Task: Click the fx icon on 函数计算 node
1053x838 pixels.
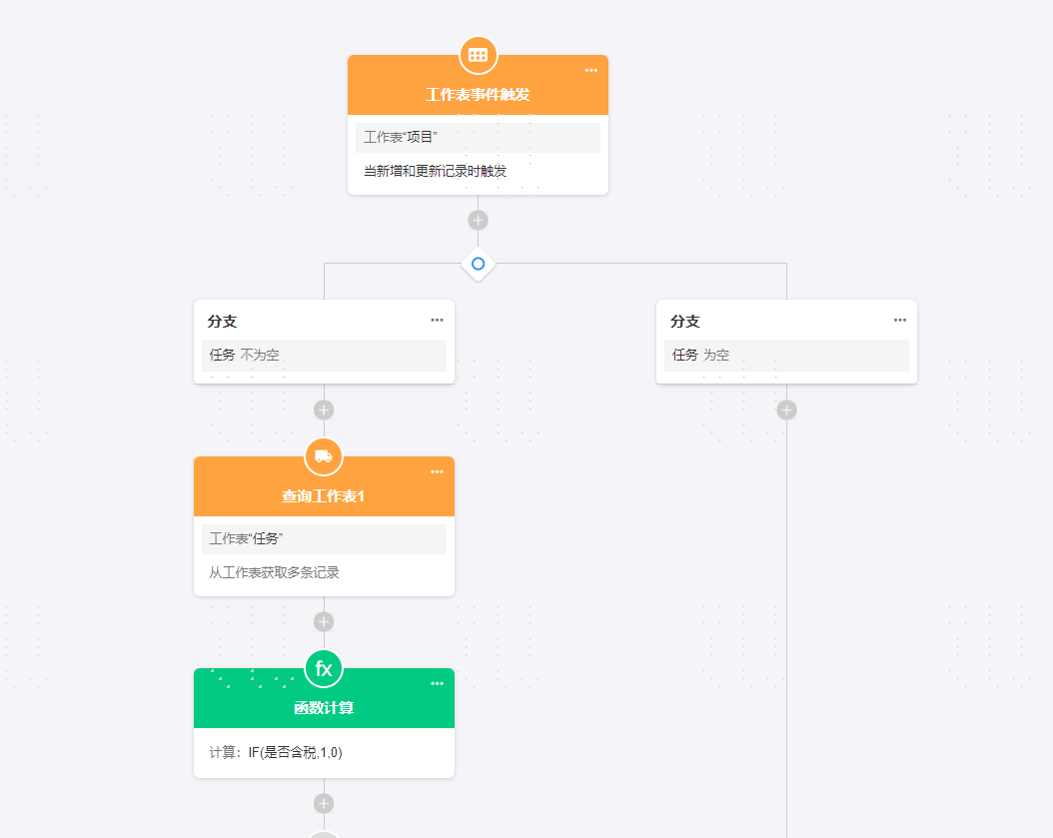Action: tap(324, 668)
